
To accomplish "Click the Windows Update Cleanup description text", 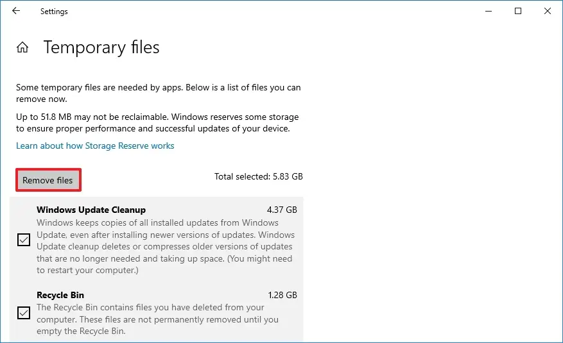I will click(164, 247).
